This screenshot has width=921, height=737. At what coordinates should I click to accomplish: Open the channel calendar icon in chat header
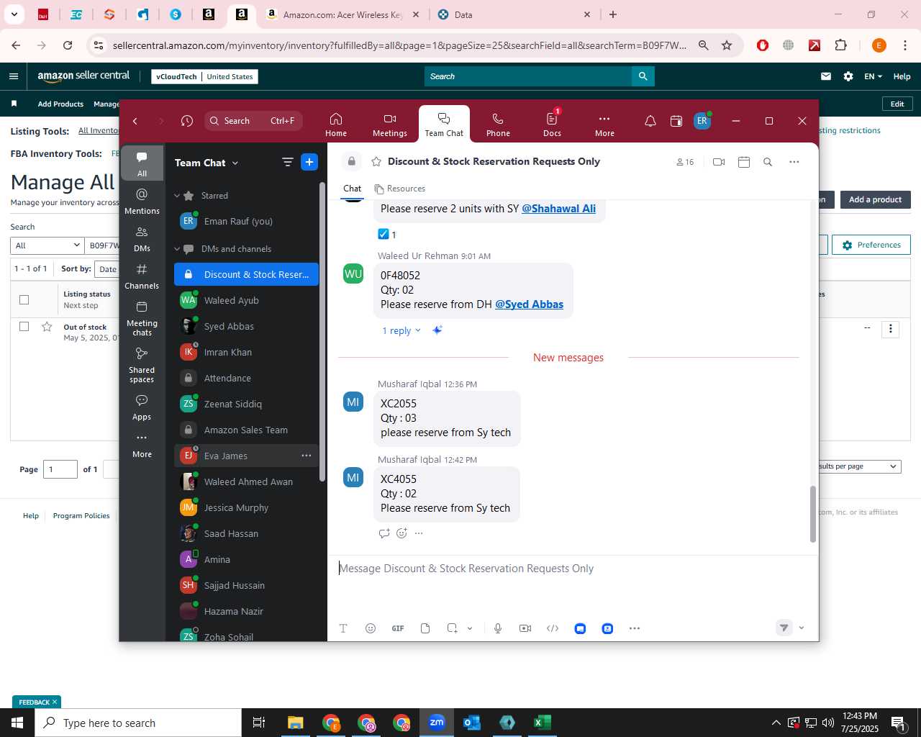744,162
